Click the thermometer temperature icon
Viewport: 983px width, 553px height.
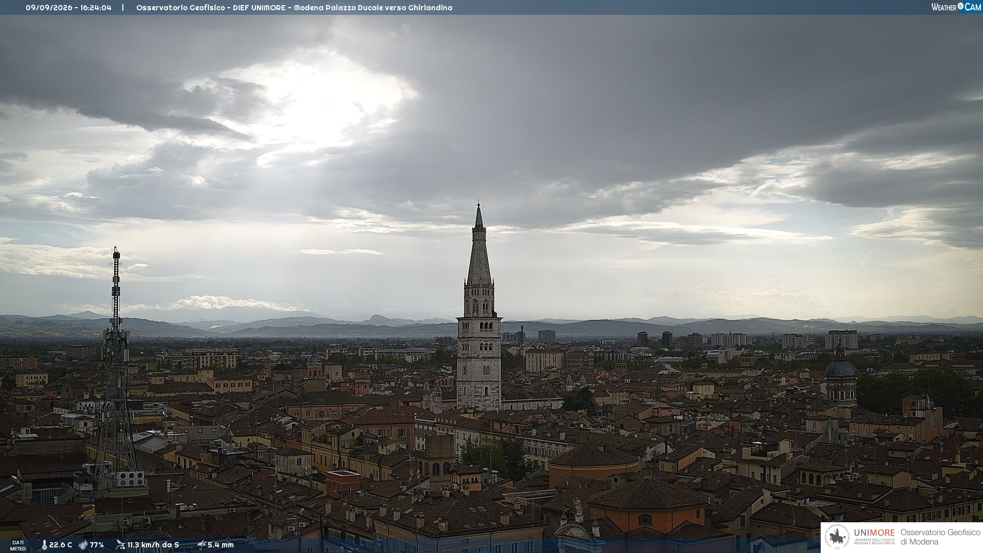[x=44, y=545]
